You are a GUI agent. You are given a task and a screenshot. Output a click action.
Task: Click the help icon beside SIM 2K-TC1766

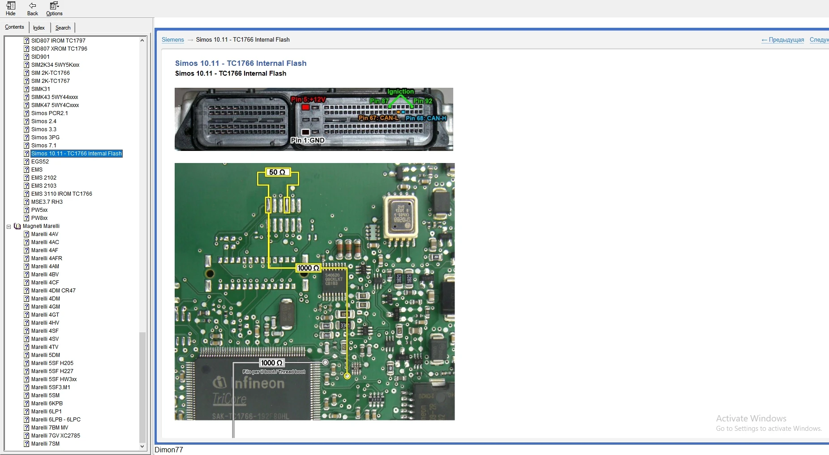click(x=26, y=73)
